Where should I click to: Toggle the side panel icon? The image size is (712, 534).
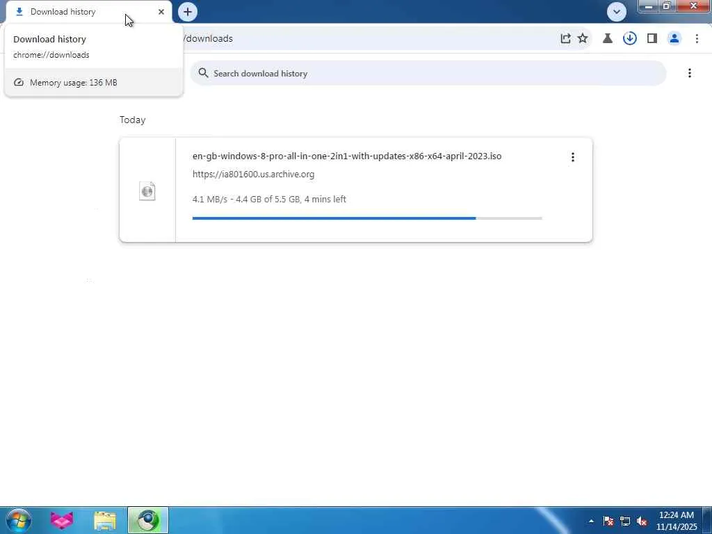[652, 39]
